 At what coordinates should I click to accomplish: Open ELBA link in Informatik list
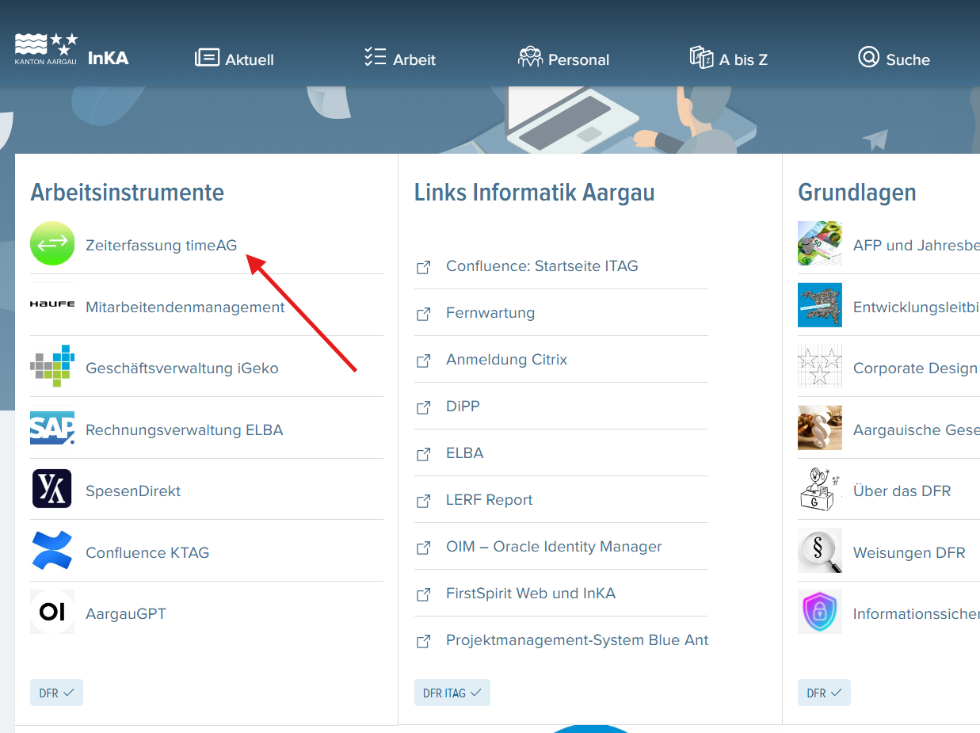pyautogui.click(x=465, y=453)
